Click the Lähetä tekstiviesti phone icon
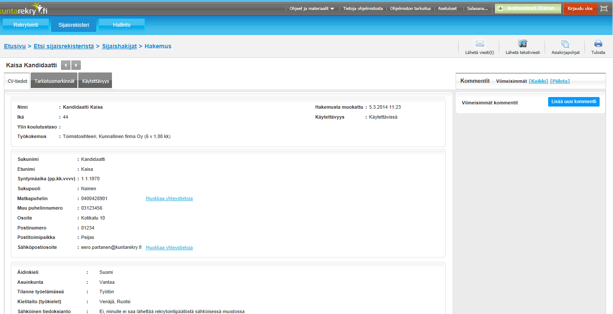This screenshot has width=613, height=314. 522,44
